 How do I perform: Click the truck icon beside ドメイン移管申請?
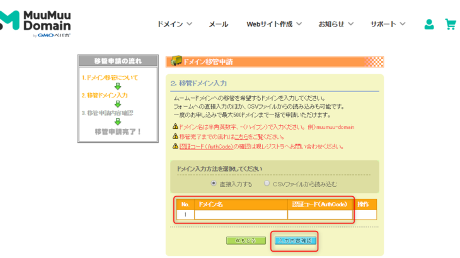pyautogui.click(x=176, y=61)
